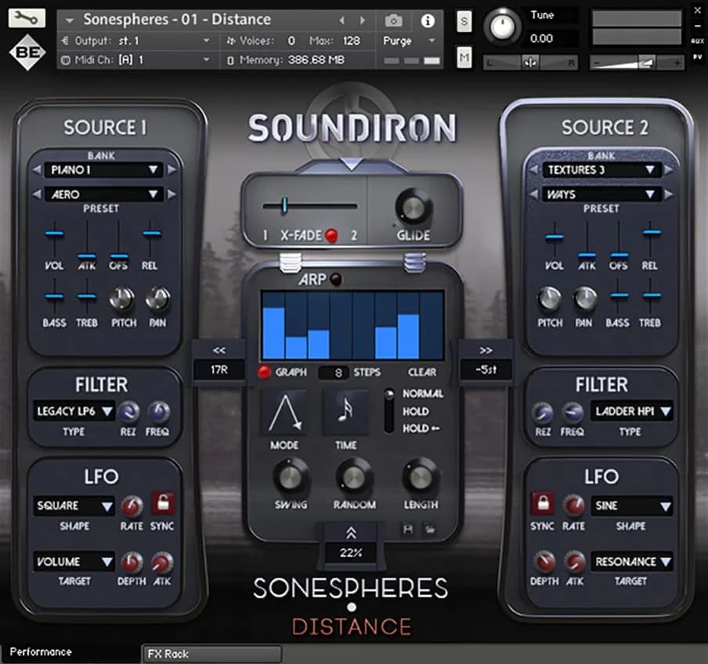Open instrument info with the i icon
Viewport: 708px width, 664px height.
(427, 22)
